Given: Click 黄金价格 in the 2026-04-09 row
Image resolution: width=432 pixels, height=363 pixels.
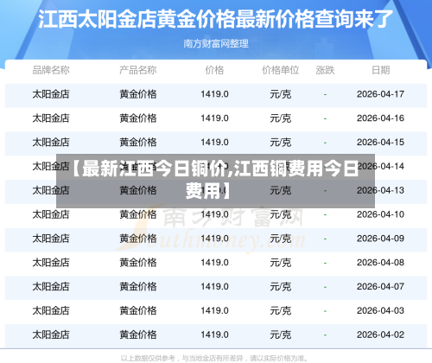Looking at the screenshot, I should [x=138, y=239].
